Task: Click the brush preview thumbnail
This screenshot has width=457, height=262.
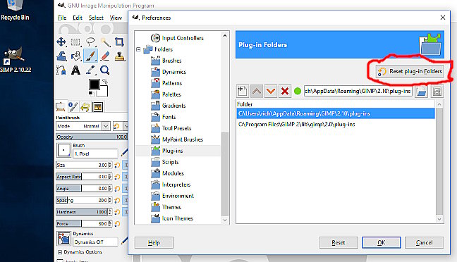Action: [x=63, y=151]
